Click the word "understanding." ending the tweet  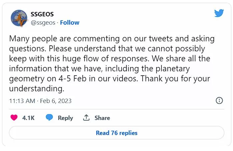(x=37, y=88)
